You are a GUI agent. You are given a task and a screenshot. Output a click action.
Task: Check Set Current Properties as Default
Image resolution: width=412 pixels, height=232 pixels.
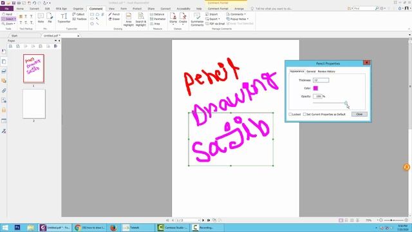point(304,115)
